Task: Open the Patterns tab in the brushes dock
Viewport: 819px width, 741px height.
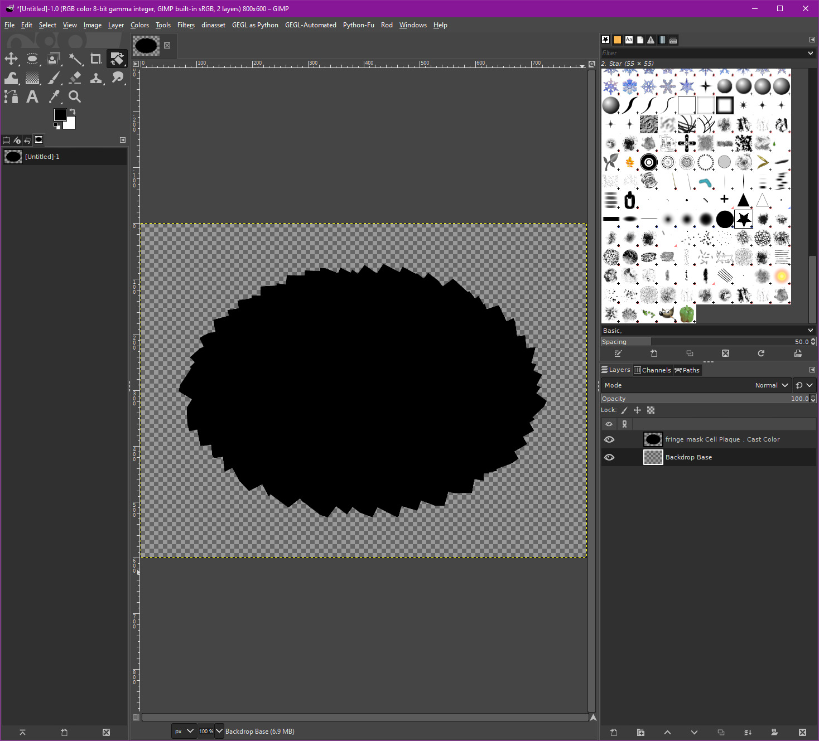Action: [x=617, y=40]
